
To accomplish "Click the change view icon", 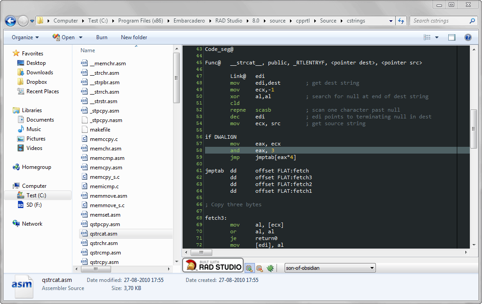I will (427, 37).
